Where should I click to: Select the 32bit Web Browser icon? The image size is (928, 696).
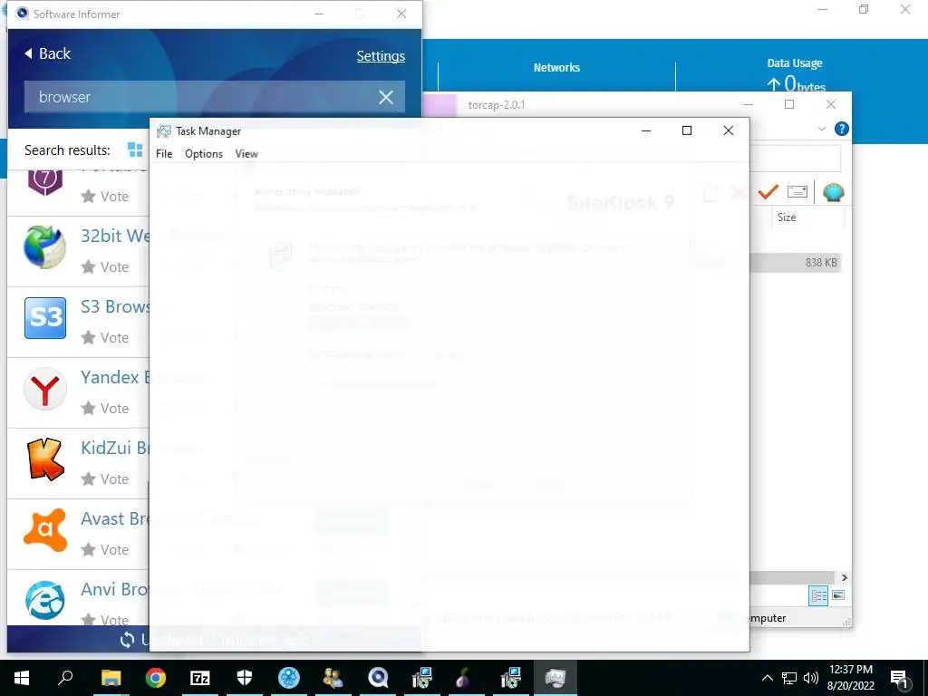[45, 247]
